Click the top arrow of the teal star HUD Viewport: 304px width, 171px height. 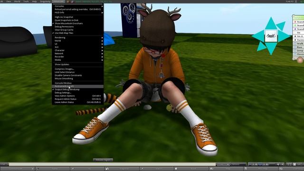(271, 23)
